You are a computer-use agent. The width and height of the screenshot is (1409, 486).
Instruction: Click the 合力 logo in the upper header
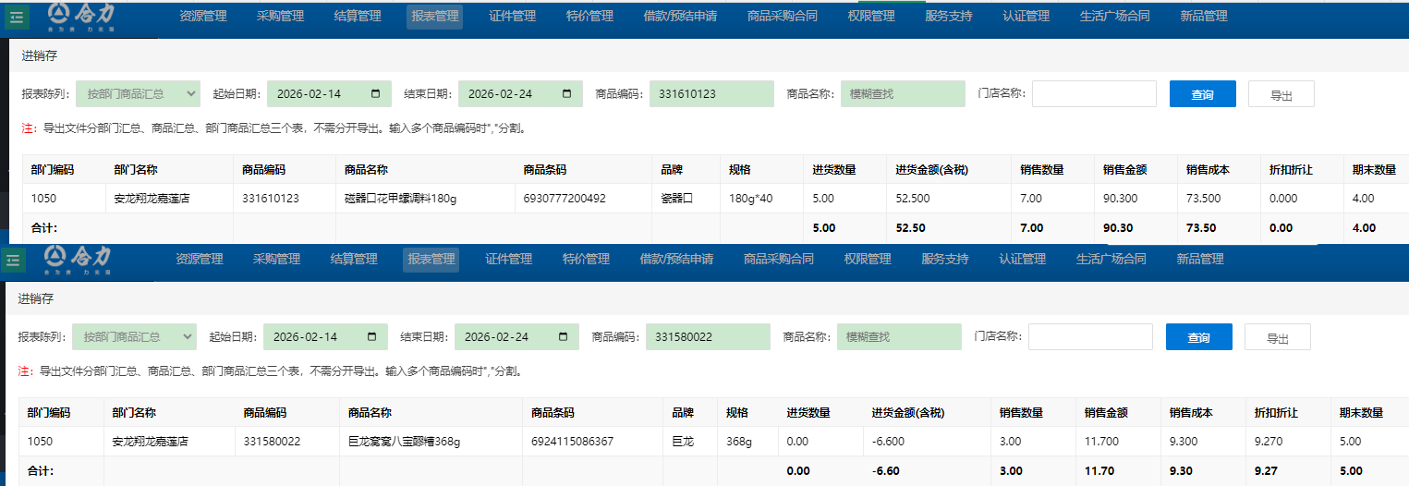click(x=81, y=15)
